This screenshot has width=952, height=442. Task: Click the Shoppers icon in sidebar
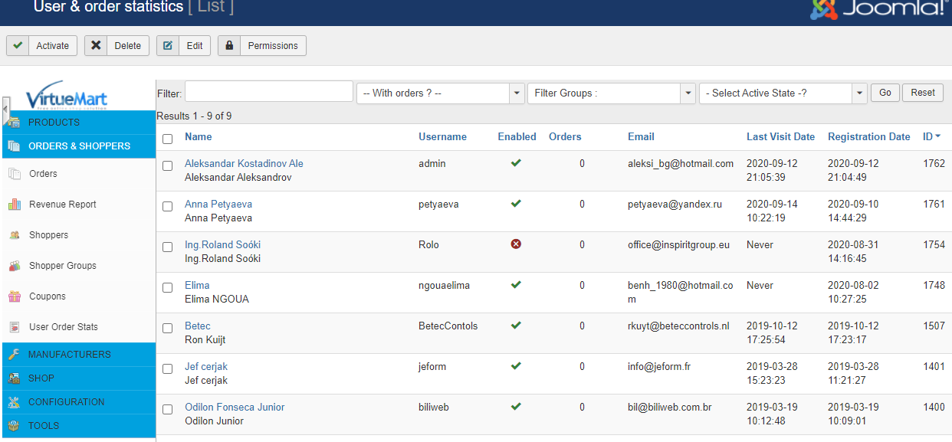coord(14,235)
